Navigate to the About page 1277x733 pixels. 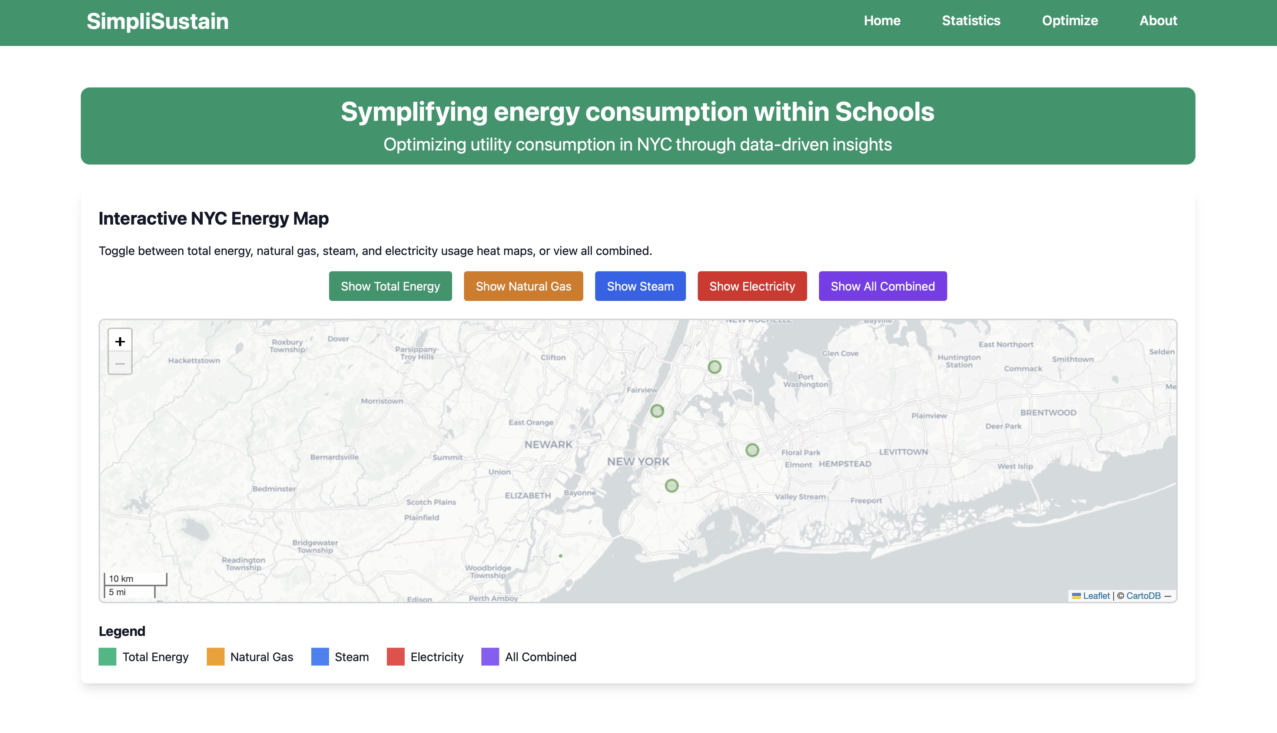pyautogui.click(x=1158, y=21)
